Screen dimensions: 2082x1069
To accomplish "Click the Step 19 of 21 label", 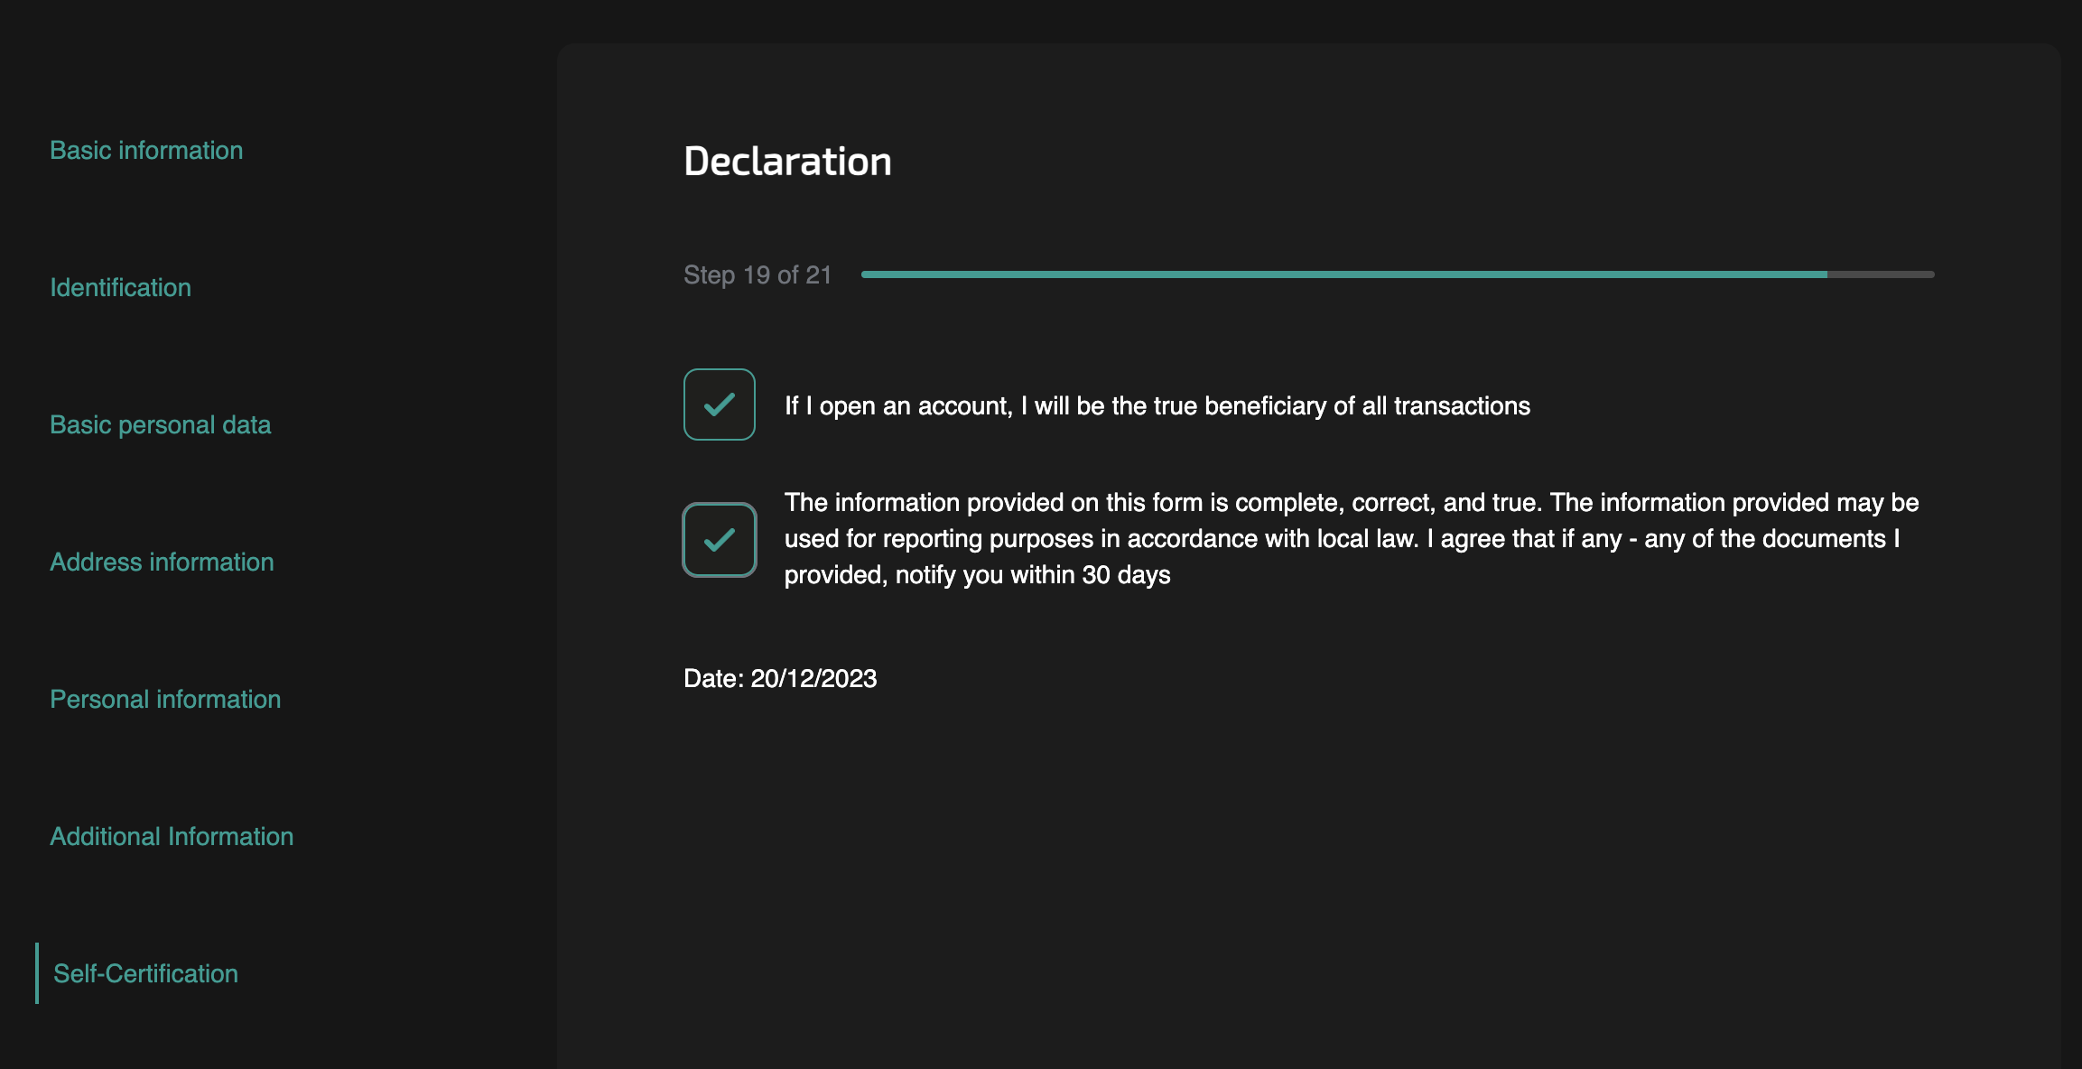I will click(x=758, y=274).
